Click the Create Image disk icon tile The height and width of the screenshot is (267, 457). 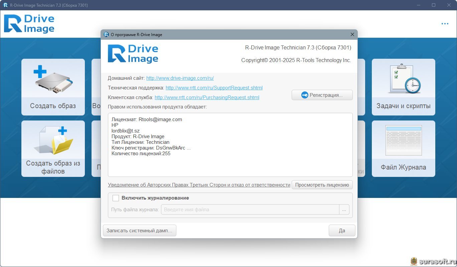[53, 87]
